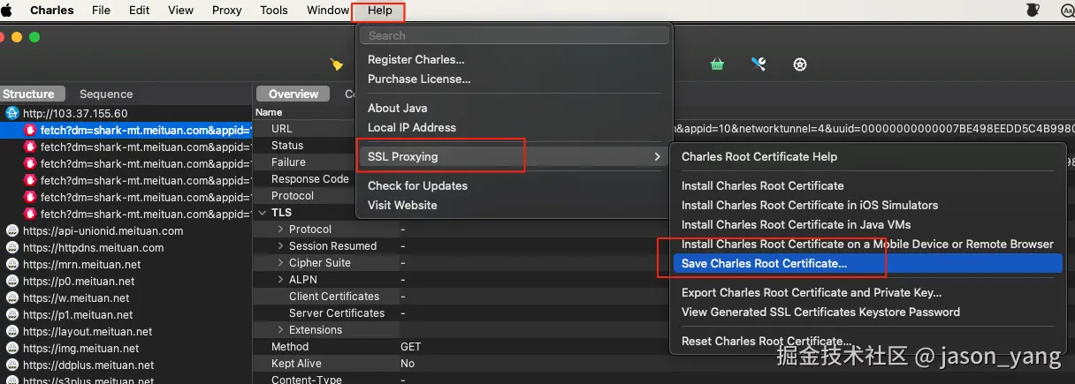Click the lock icon beside https://mrn.meituan.net
Viewport: 1075px width, 384px height.
point(12,265)
